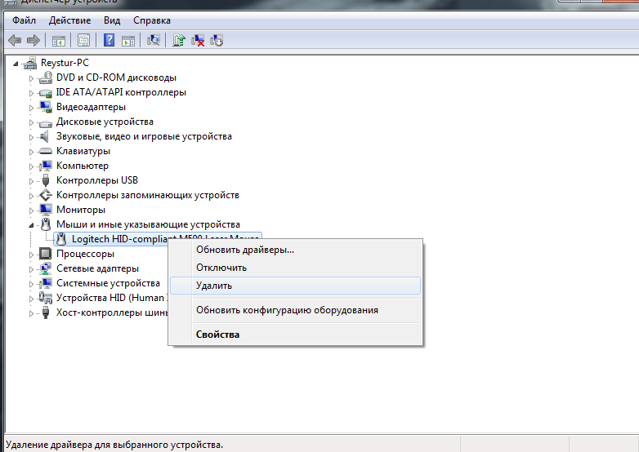Viewport: 639px width, 452px height.
Task: Click the Uninstall device red-X icon
Action: (198, 40)
